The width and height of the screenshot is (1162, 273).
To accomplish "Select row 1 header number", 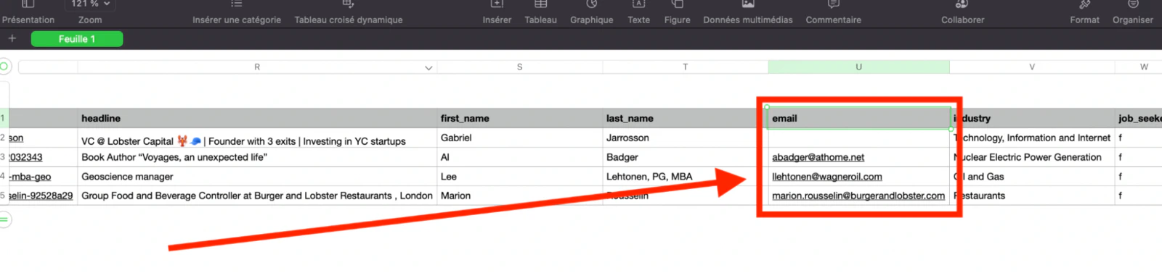I will pyautogui.click(x=3, y=118).
